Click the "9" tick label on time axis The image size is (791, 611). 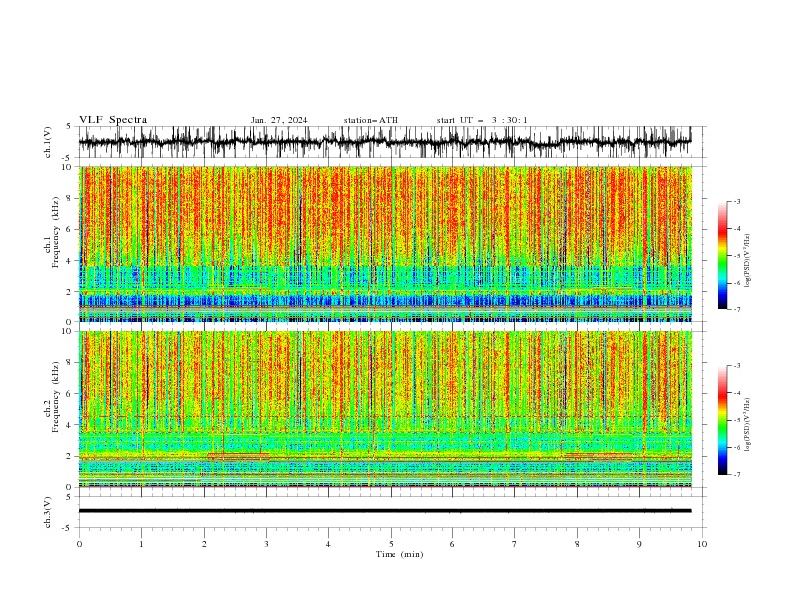[639, 544]
